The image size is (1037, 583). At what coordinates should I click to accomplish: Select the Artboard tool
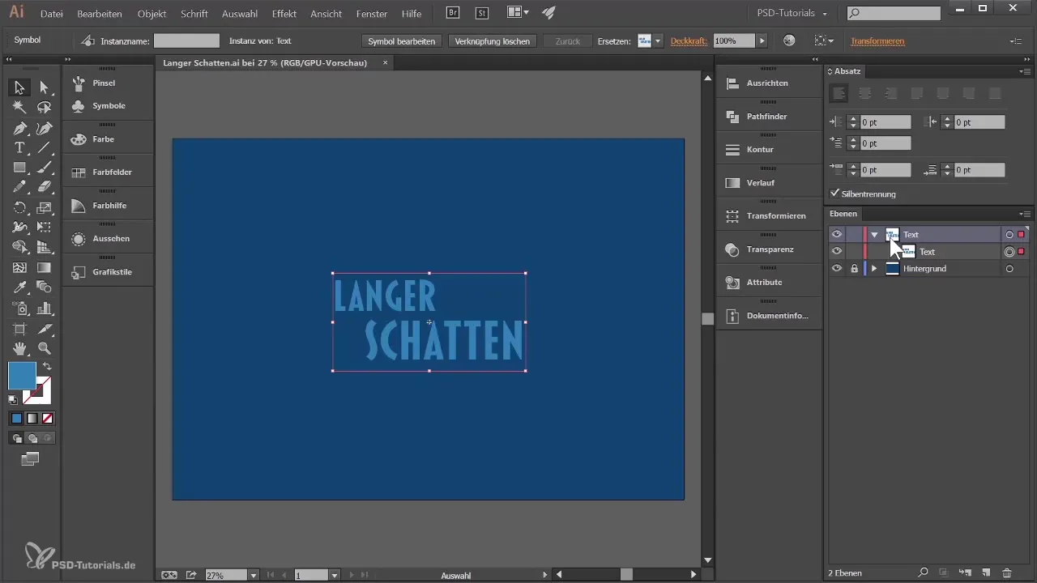pyautogui.click(x=19, y=328)
